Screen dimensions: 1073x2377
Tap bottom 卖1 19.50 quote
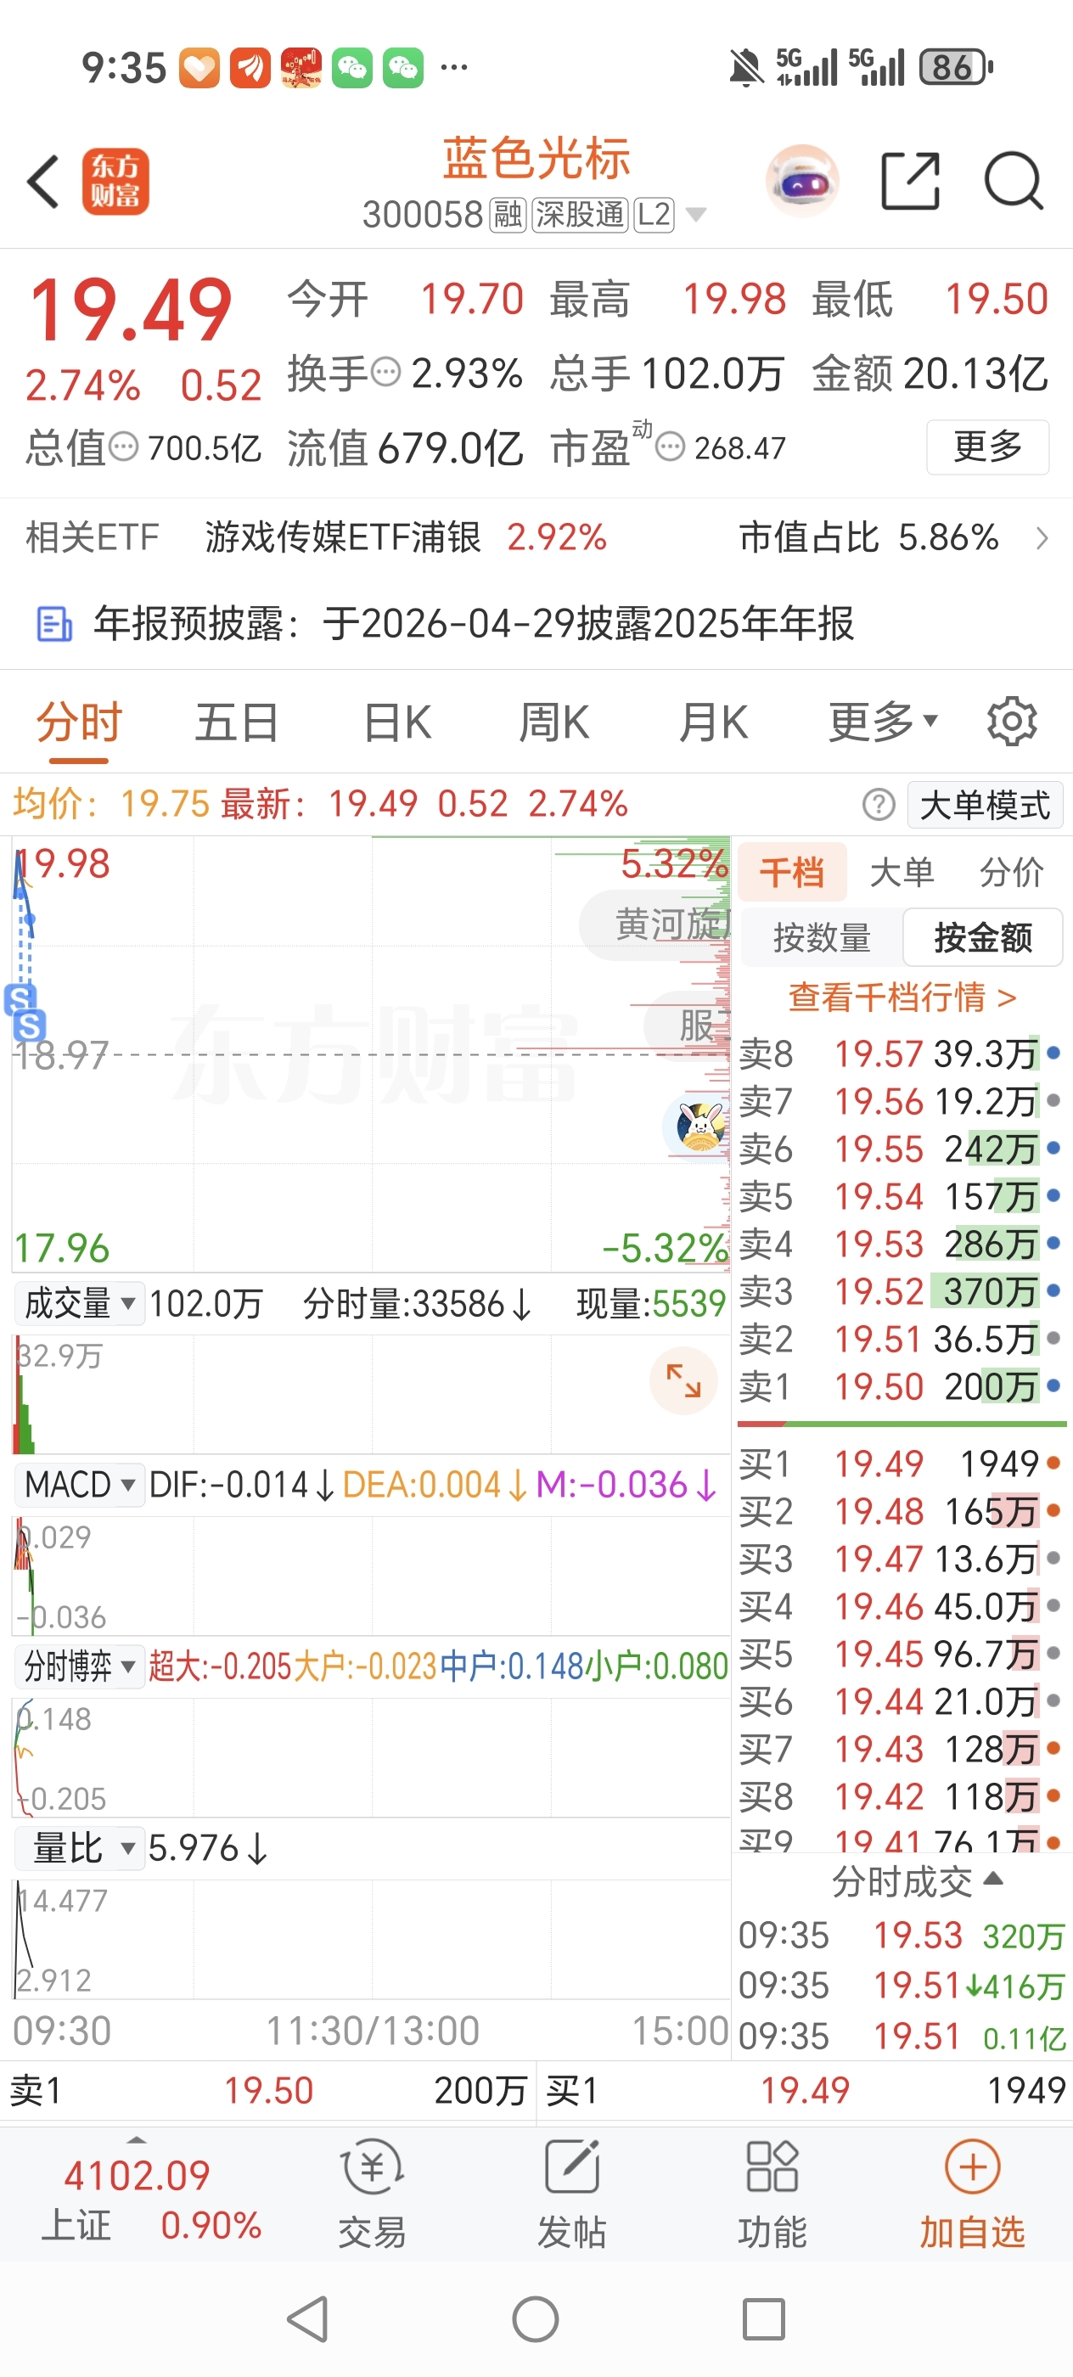(267, 2090)
